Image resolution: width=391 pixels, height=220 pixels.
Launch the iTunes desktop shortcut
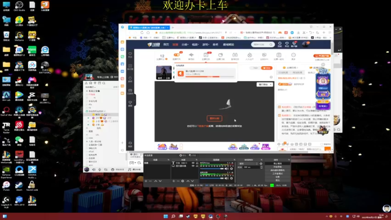click(6, 186)
